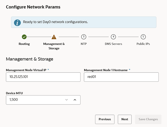Select the step 4 circle for DNS Servers

click(113, 37)
